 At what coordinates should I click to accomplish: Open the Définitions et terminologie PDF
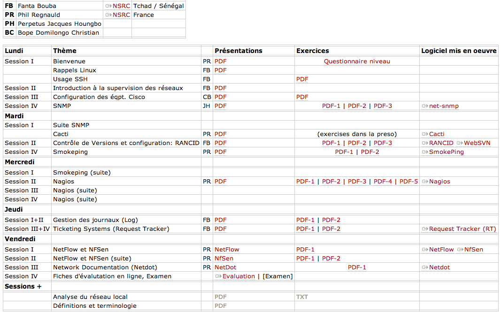pos(220,306)
